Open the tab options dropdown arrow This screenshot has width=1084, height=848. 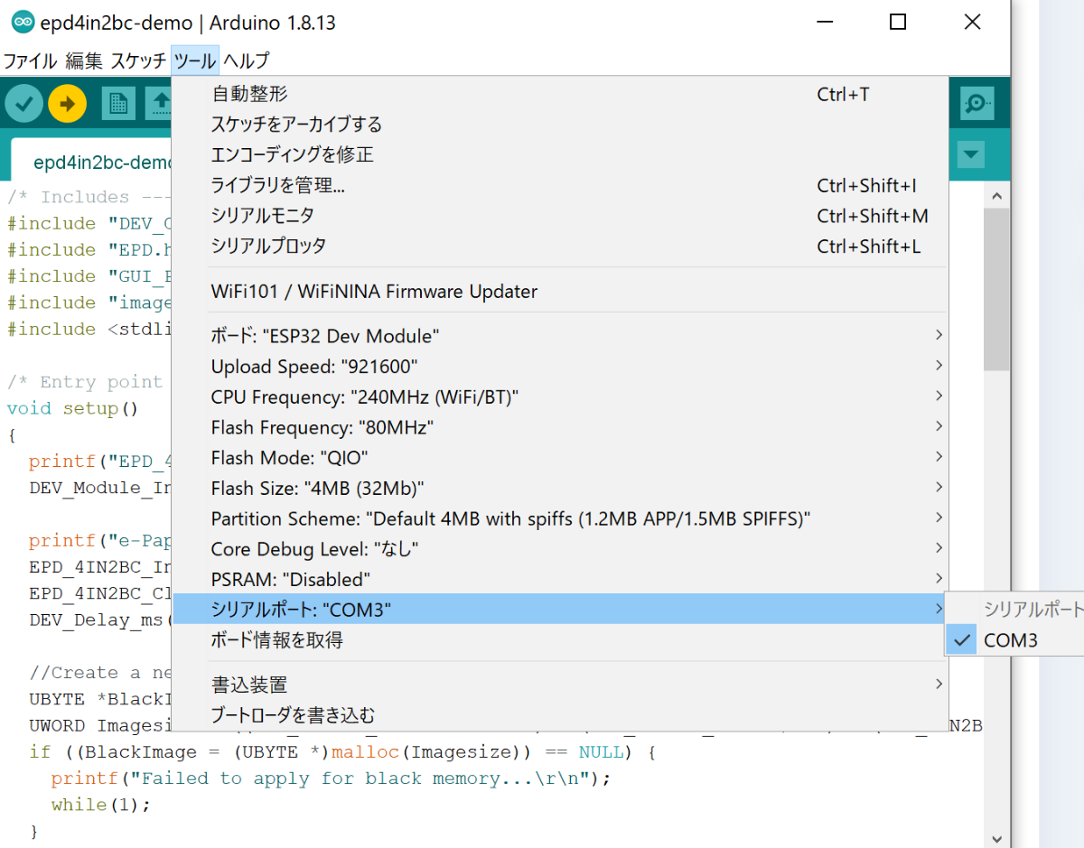(971, 154)
